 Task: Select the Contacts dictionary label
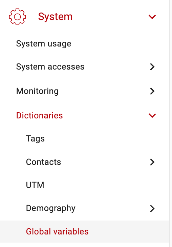click(43, 162)
